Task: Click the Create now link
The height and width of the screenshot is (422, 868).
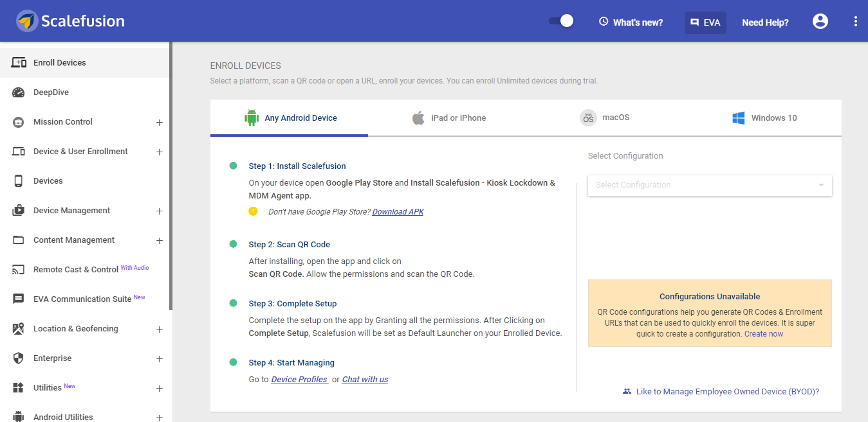Action: pos(764,334)
